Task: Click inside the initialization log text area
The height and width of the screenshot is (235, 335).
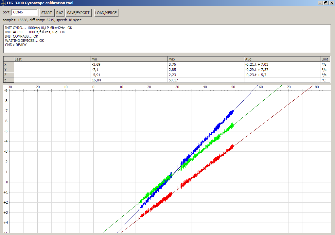Action: point(167,39)
